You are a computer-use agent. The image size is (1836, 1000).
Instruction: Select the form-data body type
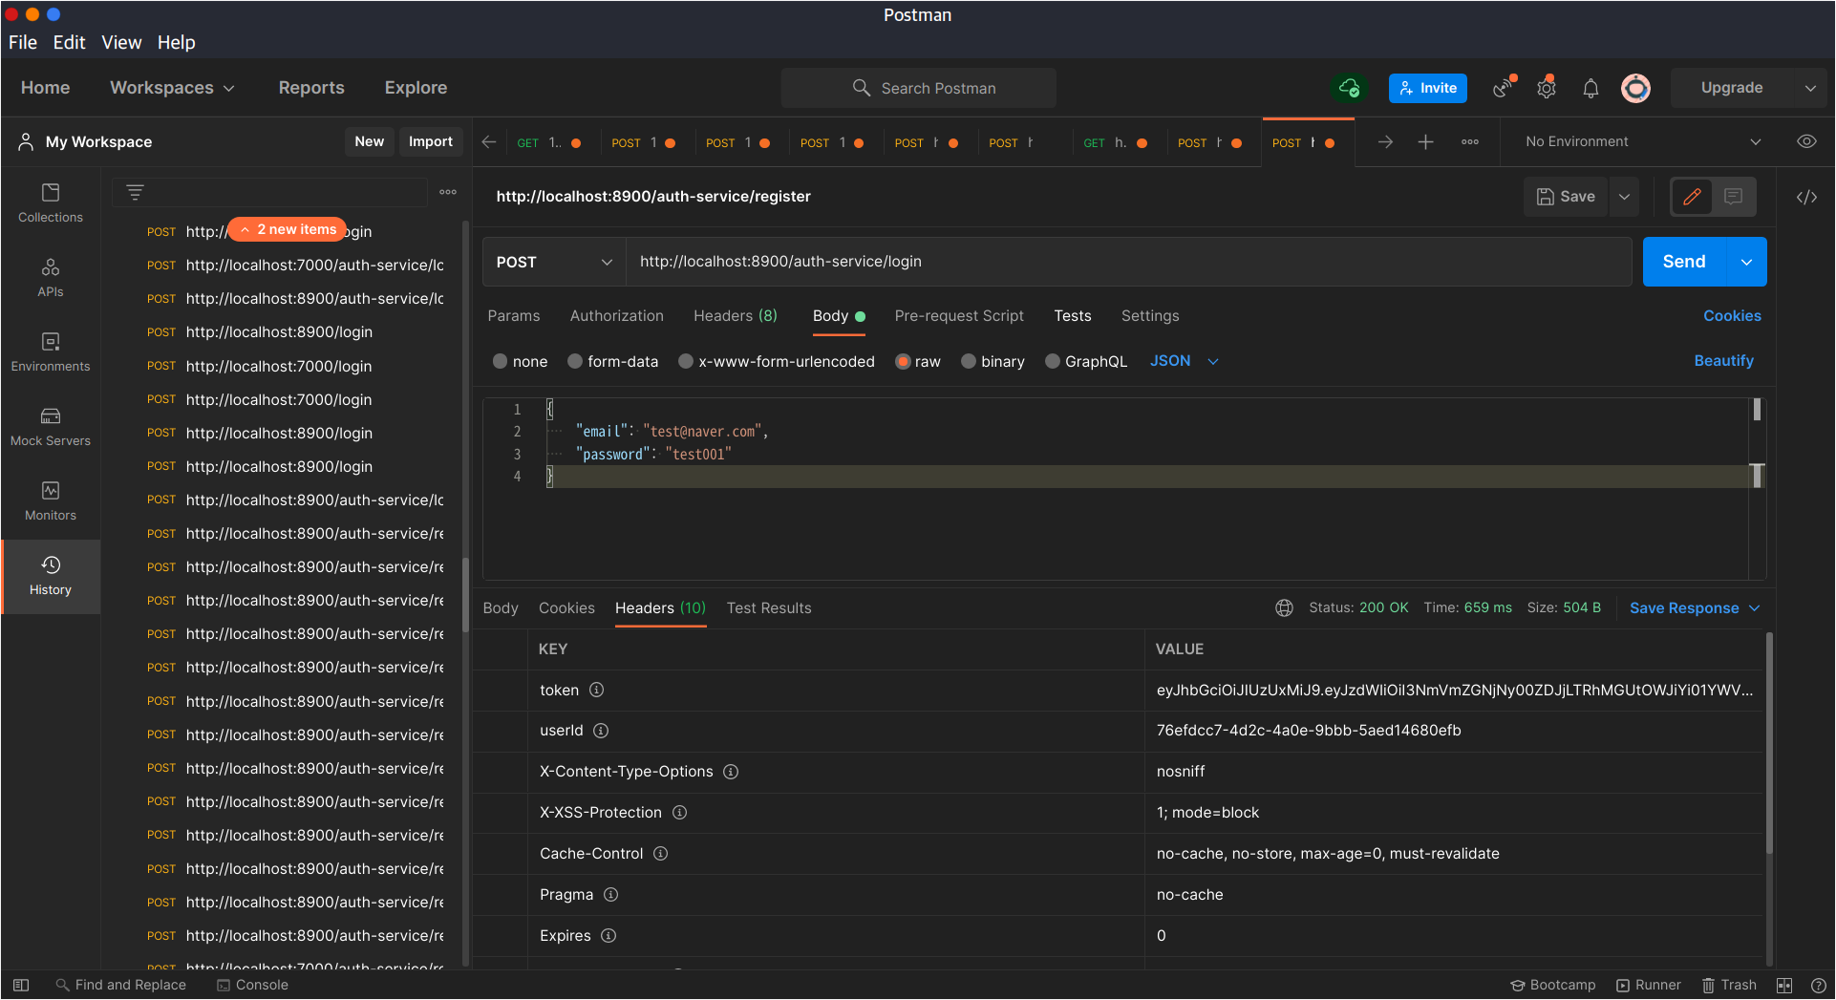(x=613, y=361)
